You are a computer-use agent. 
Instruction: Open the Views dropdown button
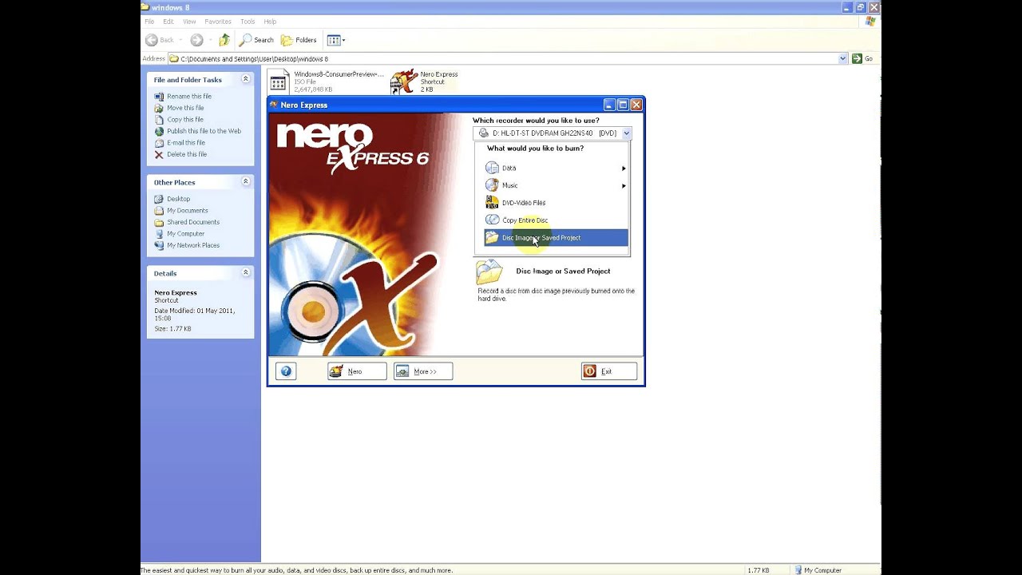335,40
